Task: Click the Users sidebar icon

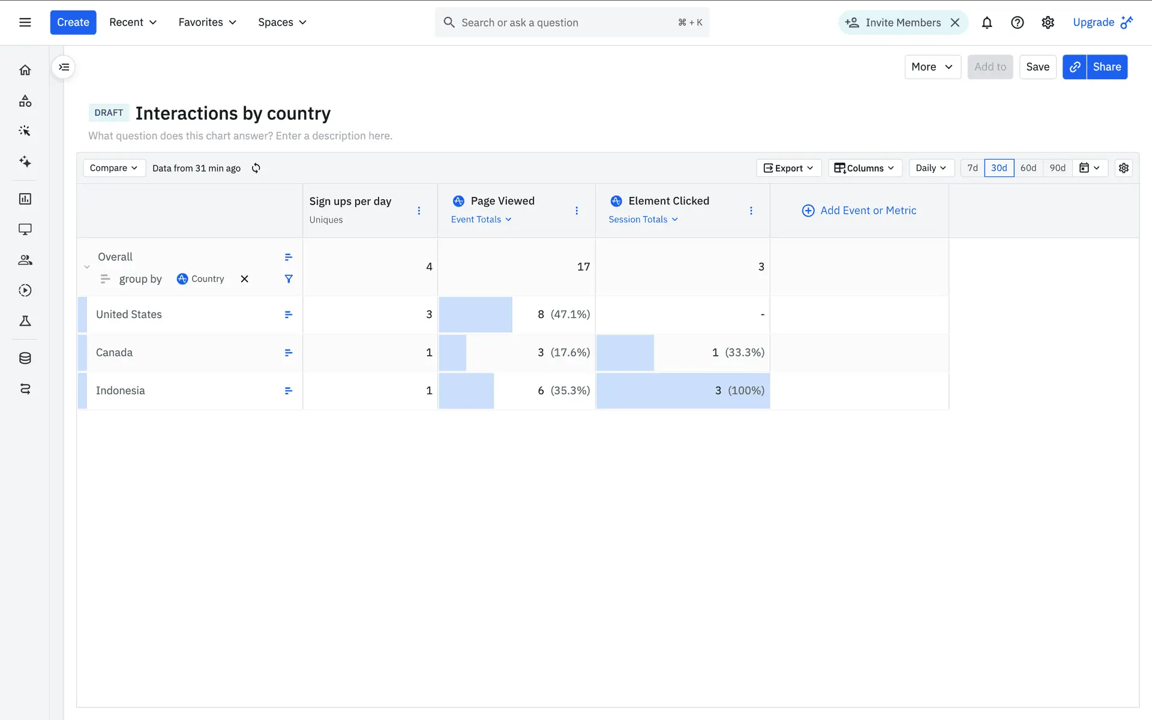Action: coord(25,260)
